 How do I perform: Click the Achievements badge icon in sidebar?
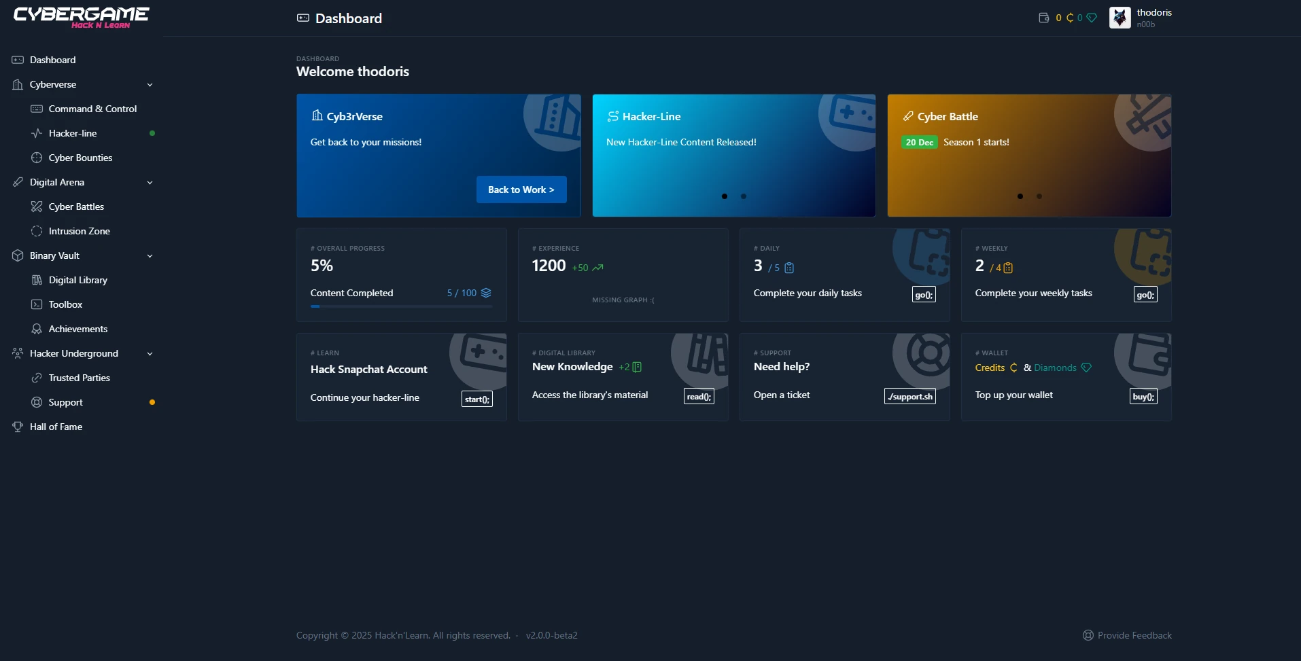[x=37, y=329]
